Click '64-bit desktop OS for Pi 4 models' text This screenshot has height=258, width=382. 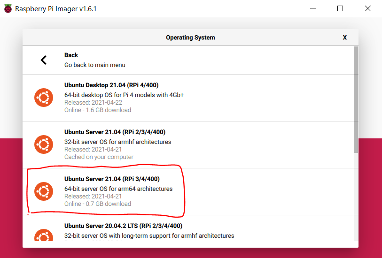click(x=124, y=95)
